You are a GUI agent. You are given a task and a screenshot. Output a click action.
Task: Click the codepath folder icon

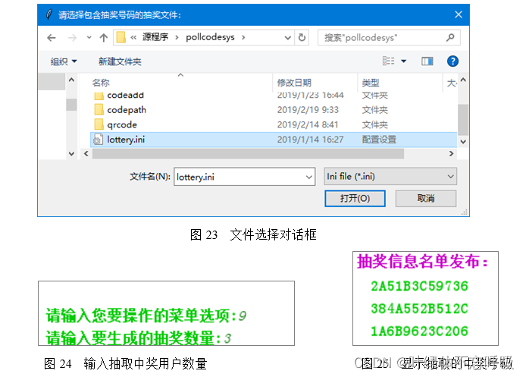pos(99,109)
